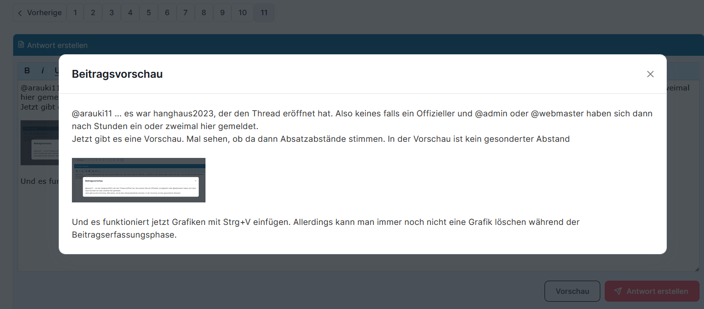Click current page 11 button
Viewport: 704px width, 309px height.
pyautogui.click(x=264, y=13)
